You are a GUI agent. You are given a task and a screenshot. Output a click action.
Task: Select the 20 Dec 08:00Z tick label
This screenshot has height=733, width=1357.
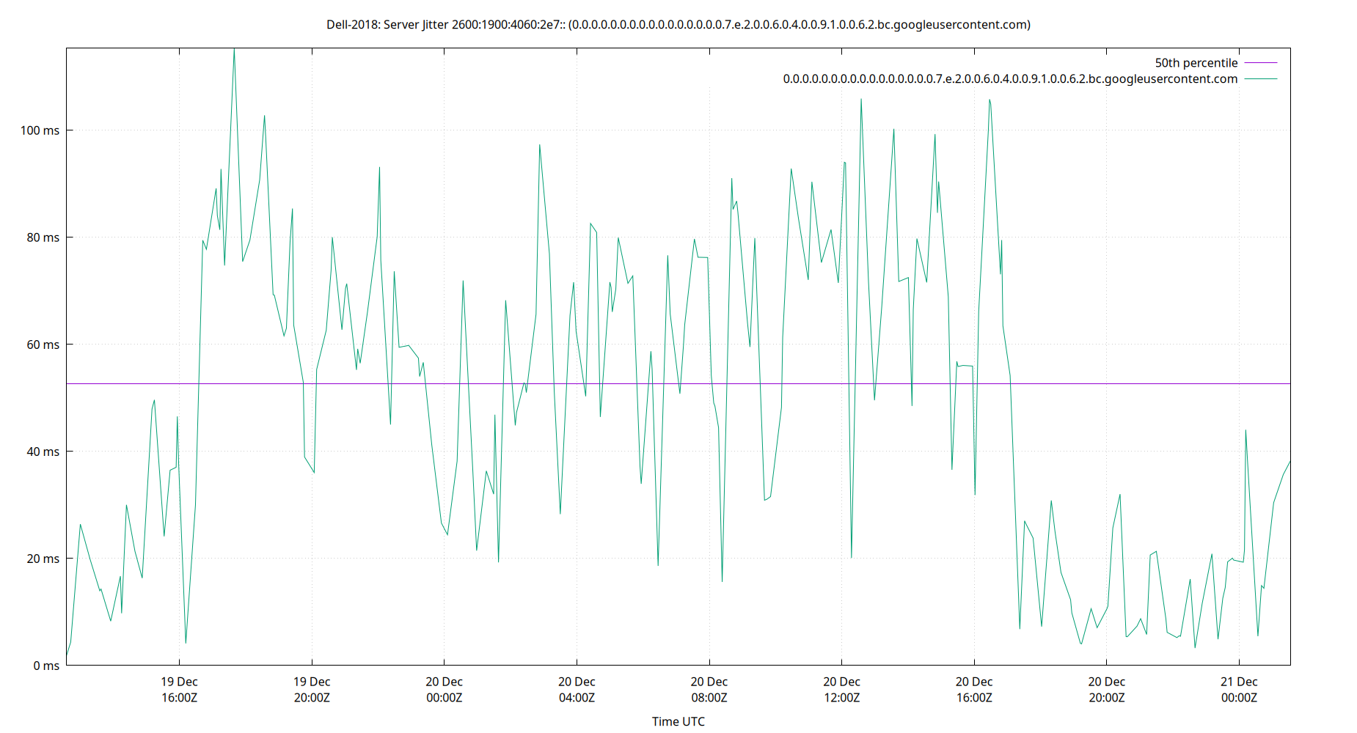(x=709, y=690)
